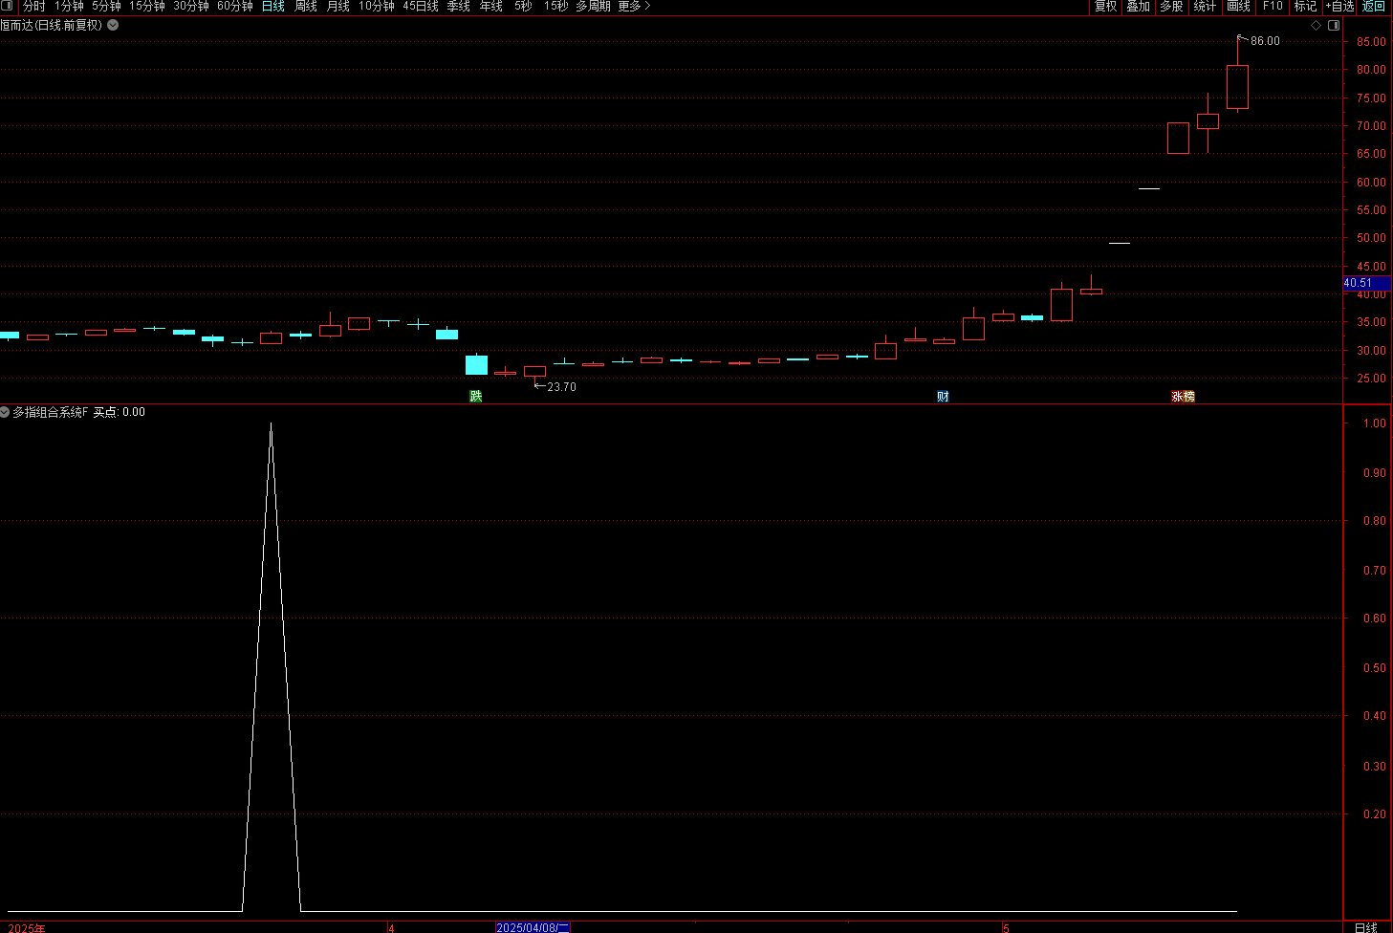Select the 日线 daily period tab
This screenshot has height=933, width=1393.
273,6
